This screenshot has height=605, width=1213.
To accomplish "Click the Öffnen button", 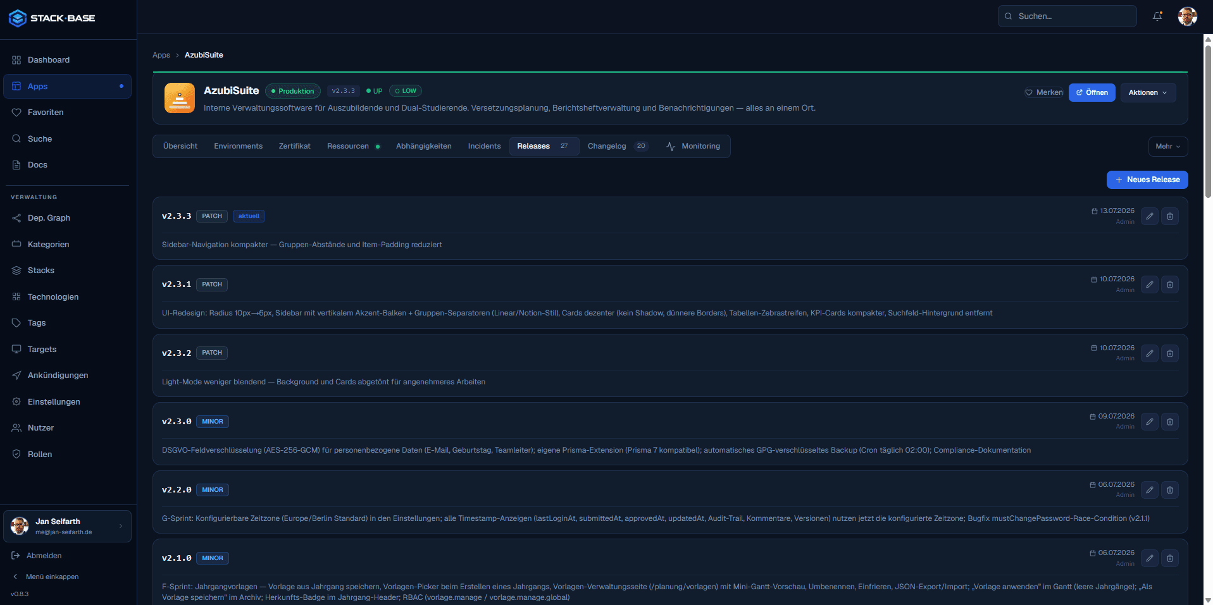I will coord(1092,92).
